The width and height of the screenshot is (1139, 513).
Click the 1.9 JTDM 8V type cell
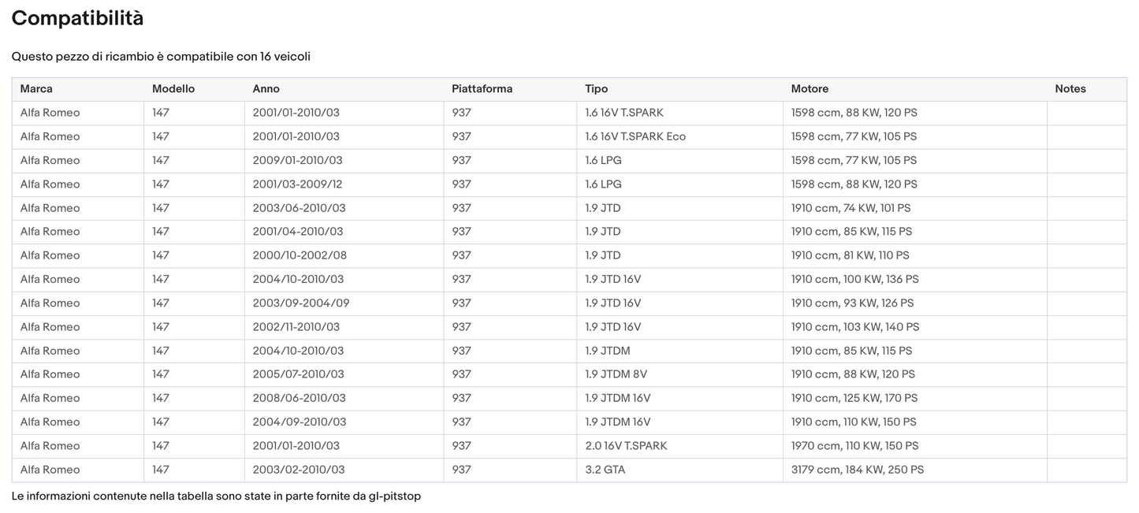coord(616,374)
